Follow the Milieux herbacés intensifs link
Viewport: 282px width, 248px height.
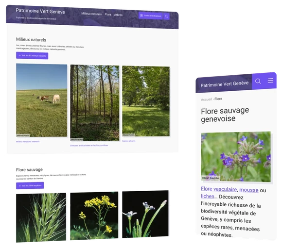[x=28, y=142]
